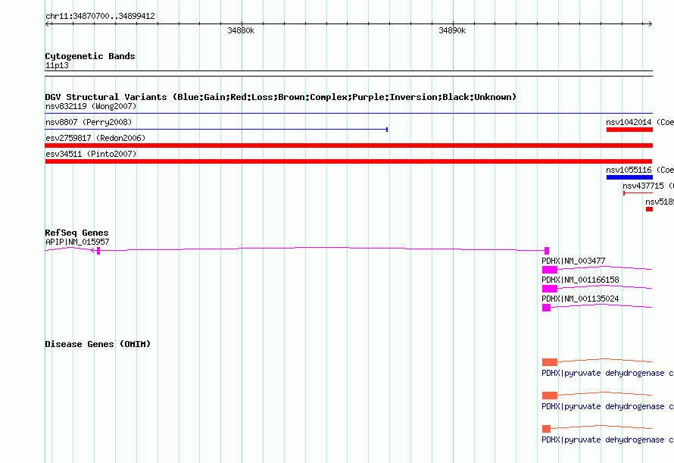Click the second OMIM PDHX pyruvate dehydrogenase link
Viewport: 674px width, 463px height.
607,407
